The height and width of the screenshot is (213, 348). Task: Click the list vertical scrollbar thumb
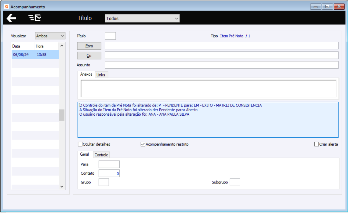pyautogui.click(x=62, y=115)
